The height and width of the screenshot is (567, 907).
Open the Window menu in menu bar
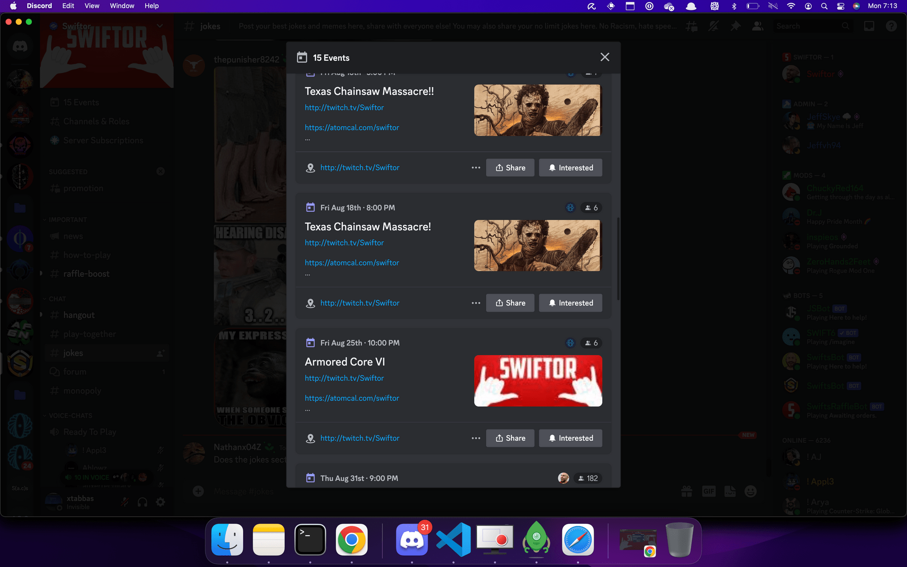point(122,6)
